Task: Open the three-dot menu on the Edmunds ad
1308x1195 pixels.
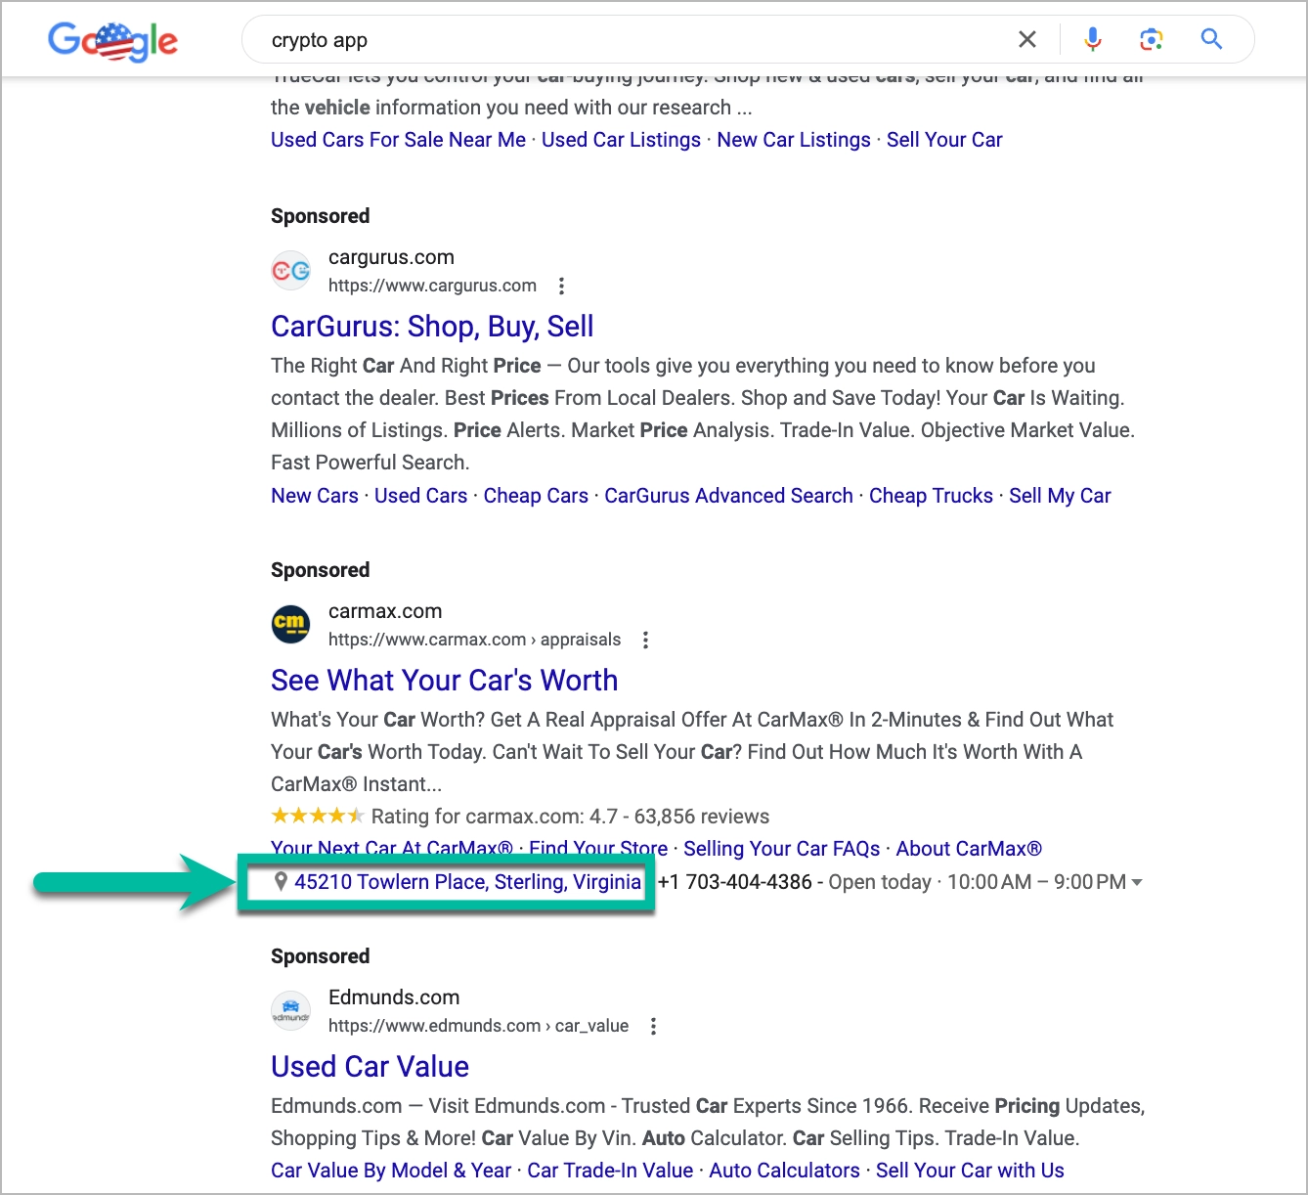Action: coord(653,1026)
